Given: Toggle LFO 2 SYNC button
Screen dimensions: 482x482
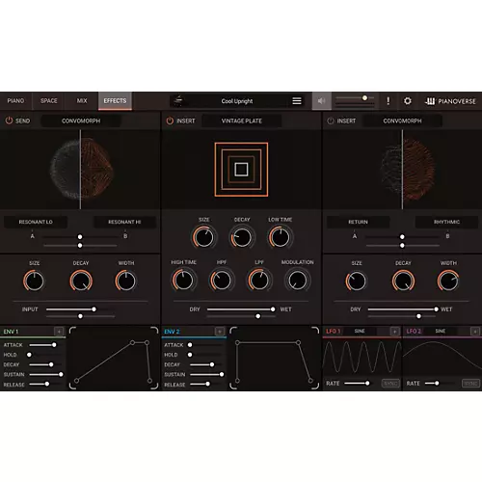Looking at the screenshot, I should (x=470, y=384).
